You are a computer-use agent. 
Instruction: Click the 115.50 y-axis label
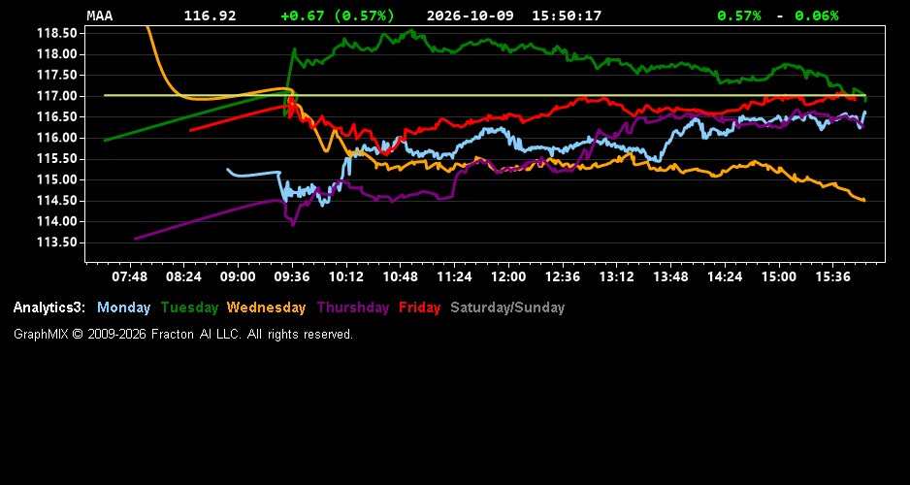57,159
